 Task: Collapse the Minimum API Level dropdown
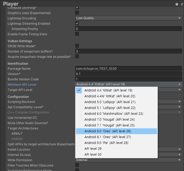pos(128,84)
